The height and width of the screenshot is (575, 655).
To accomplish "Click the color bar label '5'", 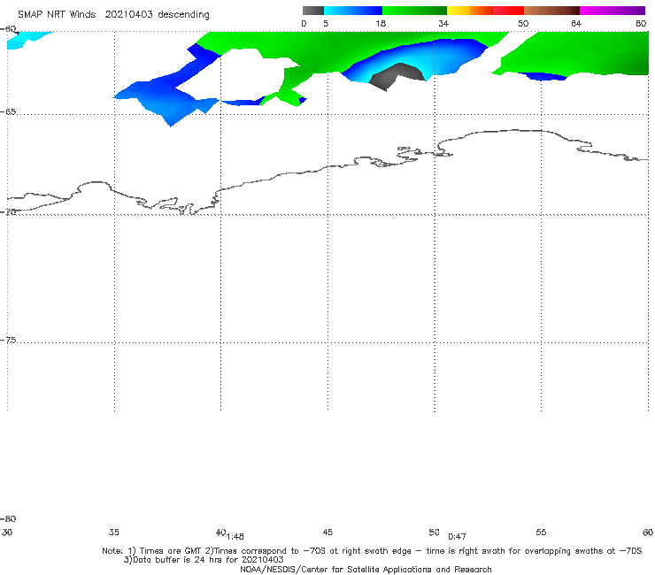I will click(x=326, y=24).
